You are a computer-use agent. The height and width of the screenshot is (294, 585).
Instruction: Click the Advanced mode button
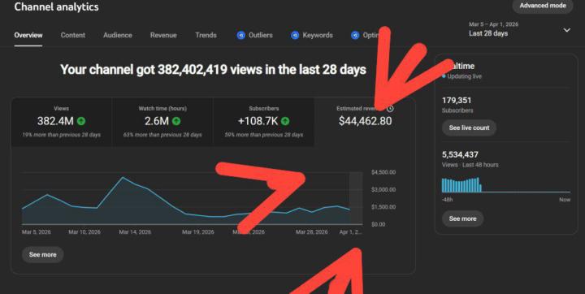click(543, 6)
